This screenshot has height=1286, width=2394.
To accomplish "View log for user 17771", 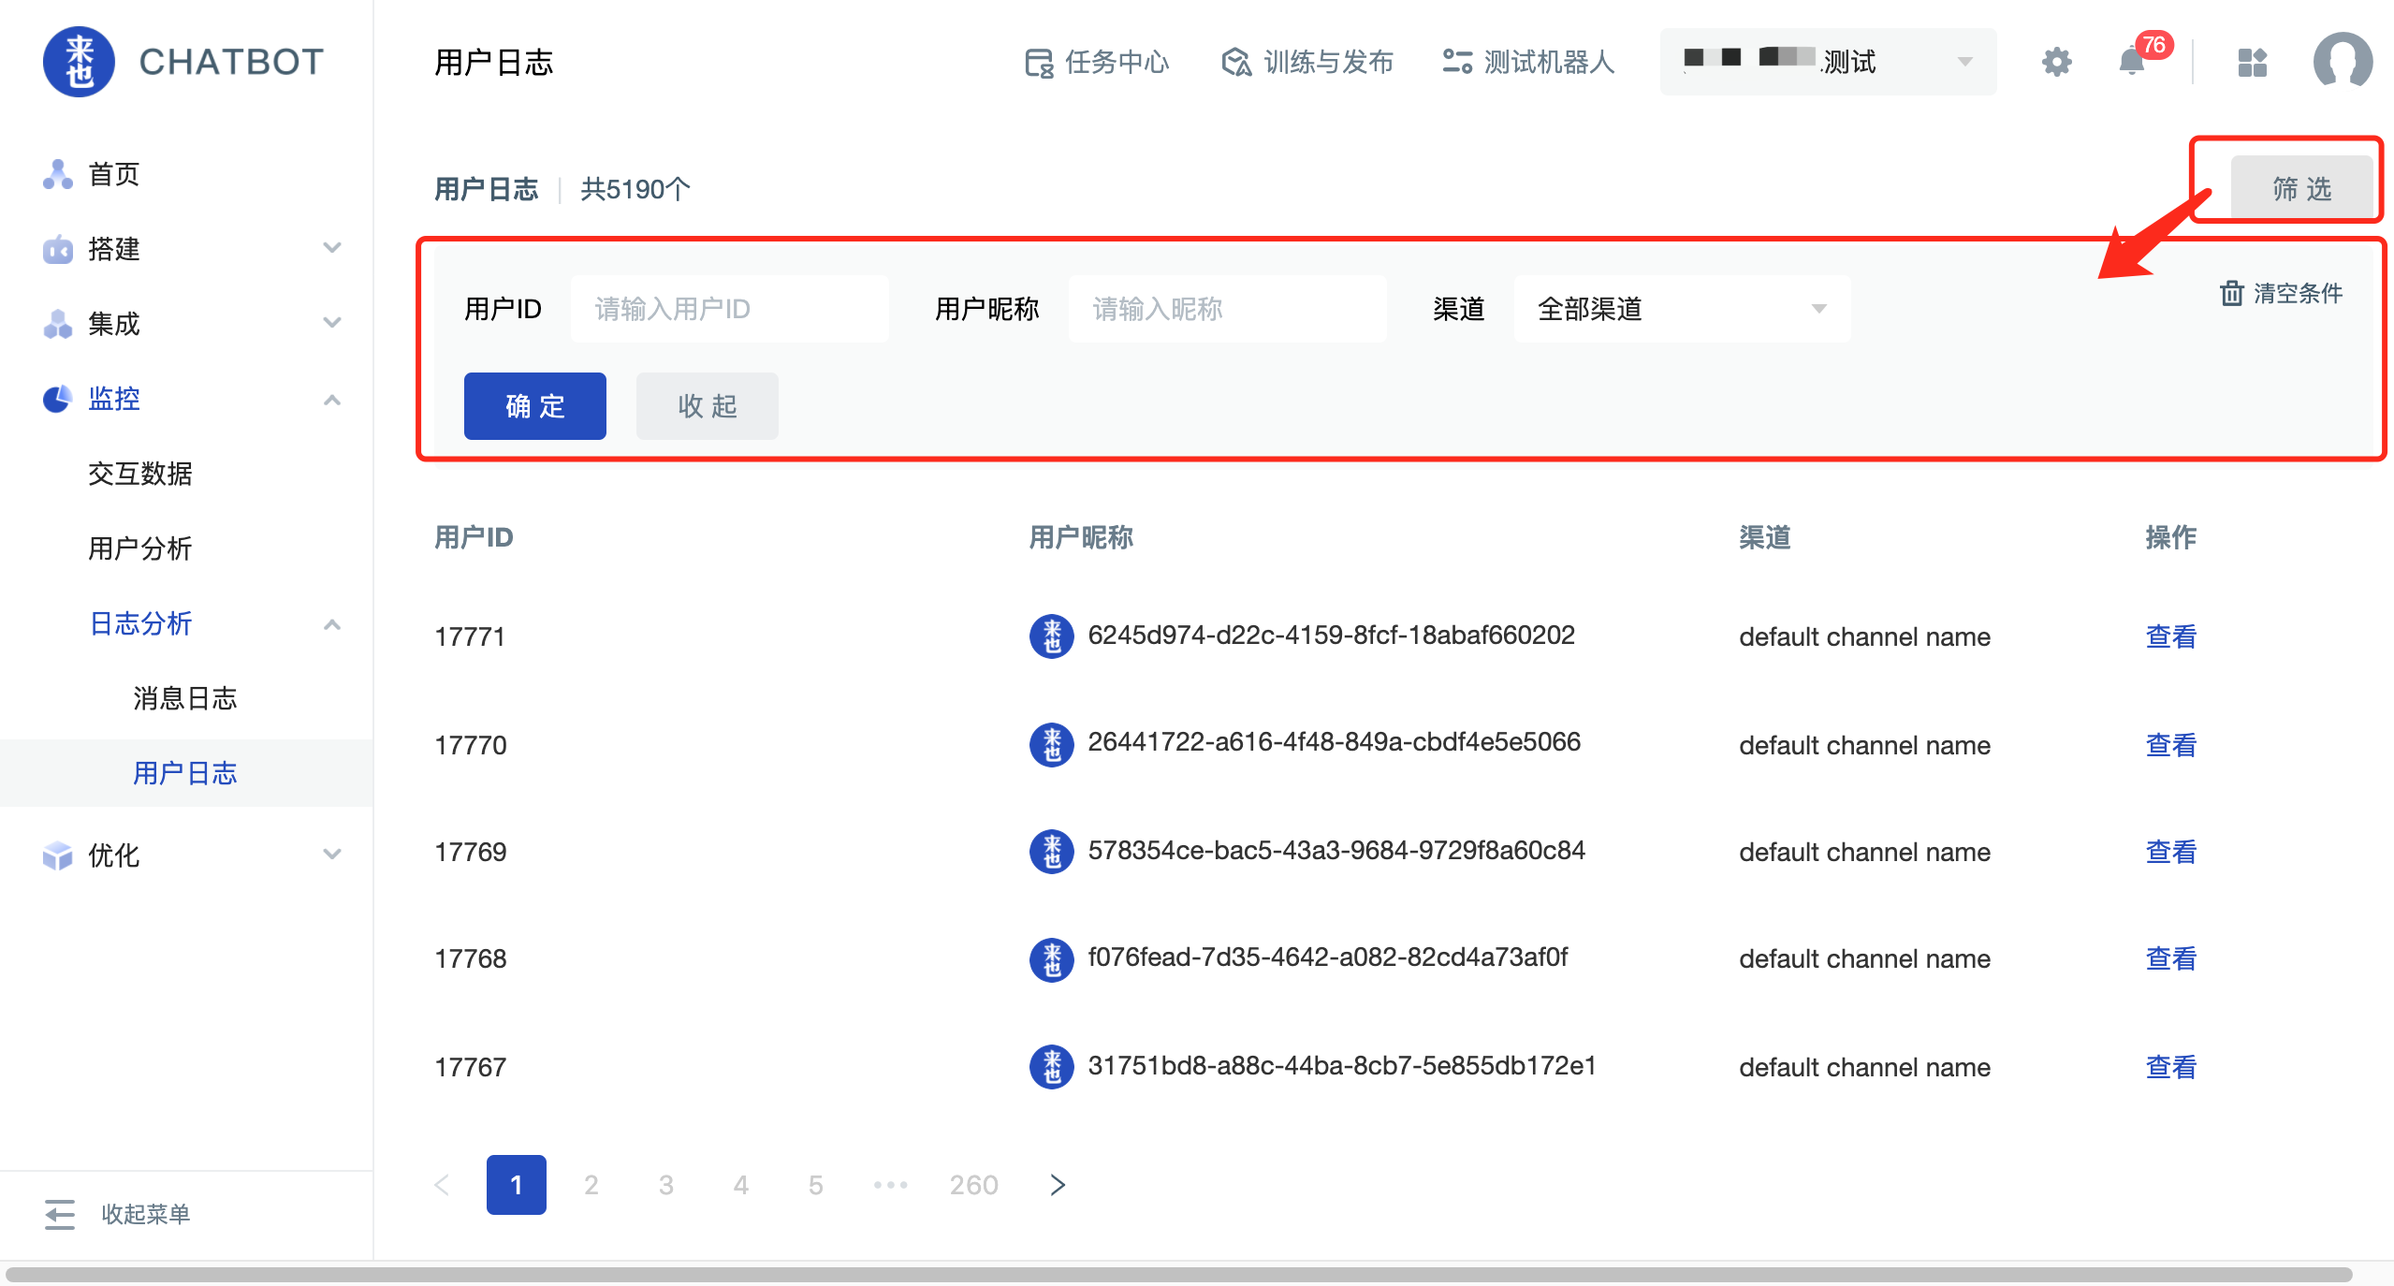I will coord(2171,636).
